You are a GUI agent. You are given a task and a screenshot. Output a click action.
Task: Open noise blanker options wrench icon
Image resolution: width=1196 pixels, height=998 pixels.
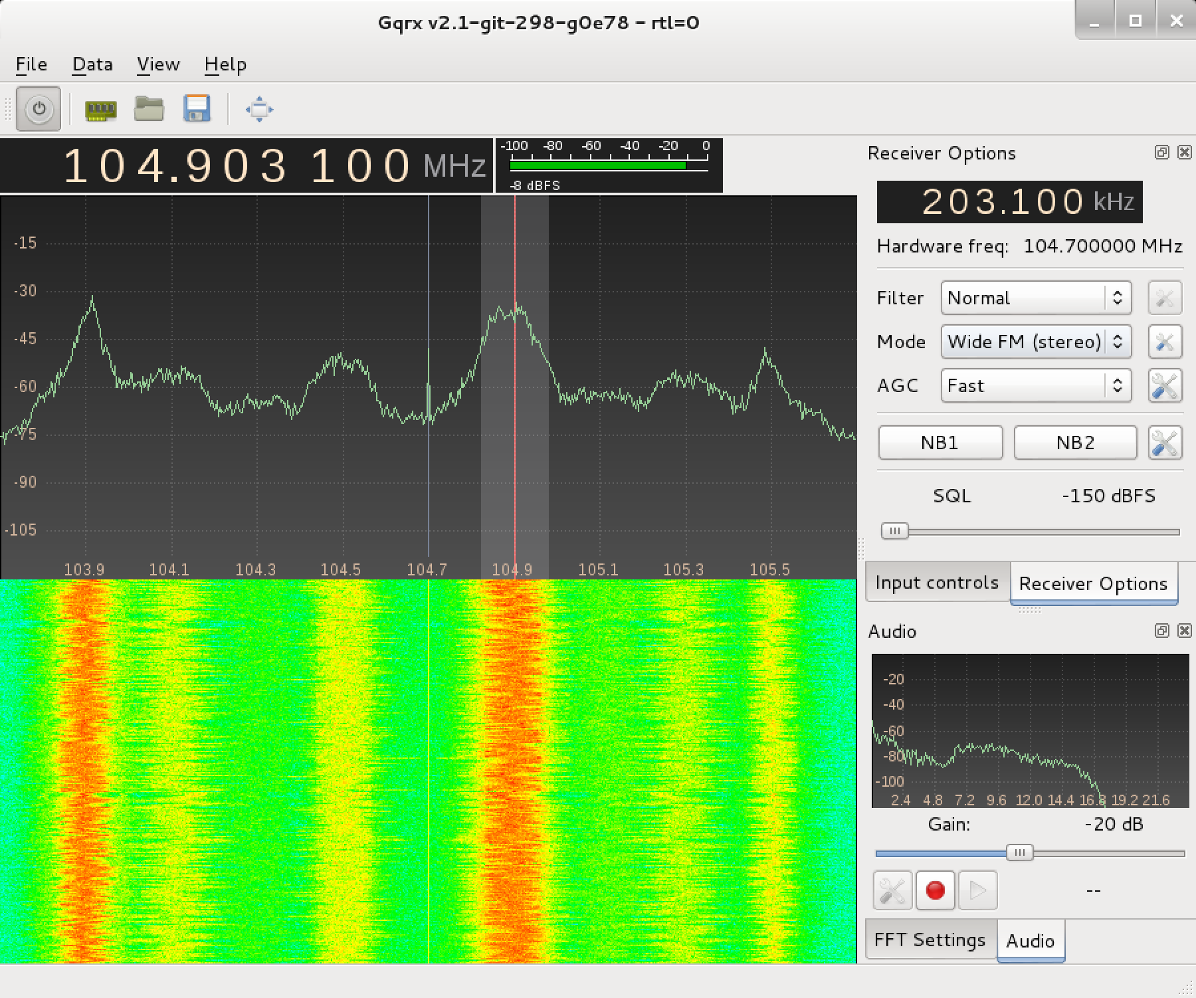click(x=1165, y=442)
